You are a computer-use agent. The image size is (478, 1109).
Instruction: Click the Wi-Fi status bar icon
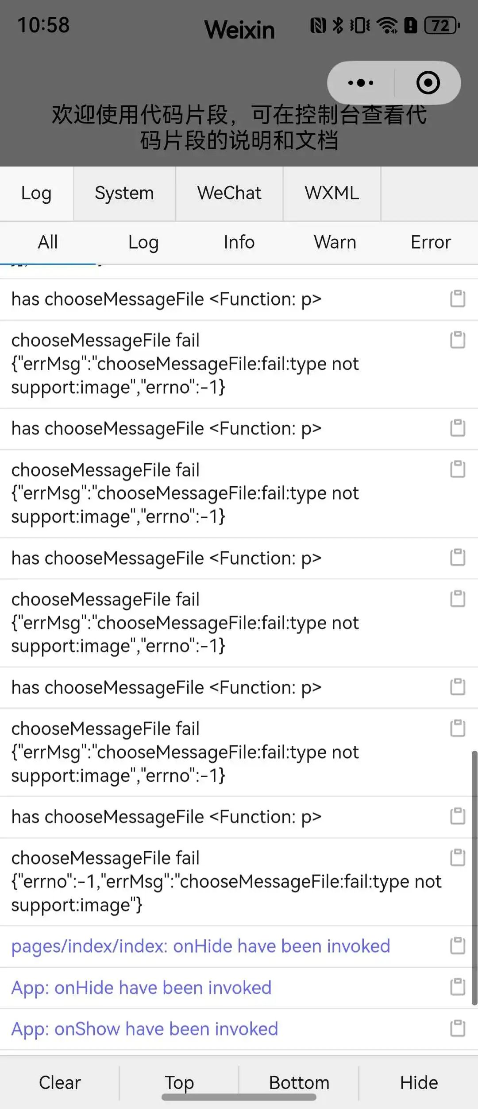[387, 25]
